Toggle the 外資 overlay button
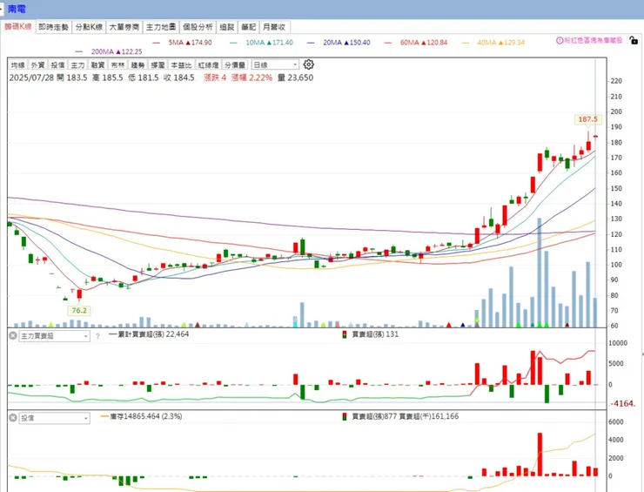Image resolution: width=644 pixels, height=492 pixels. (x=37, y=65)
